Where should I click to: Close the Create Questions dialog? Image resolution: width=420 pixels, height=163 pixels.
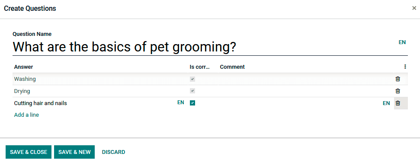pos(414,8)
